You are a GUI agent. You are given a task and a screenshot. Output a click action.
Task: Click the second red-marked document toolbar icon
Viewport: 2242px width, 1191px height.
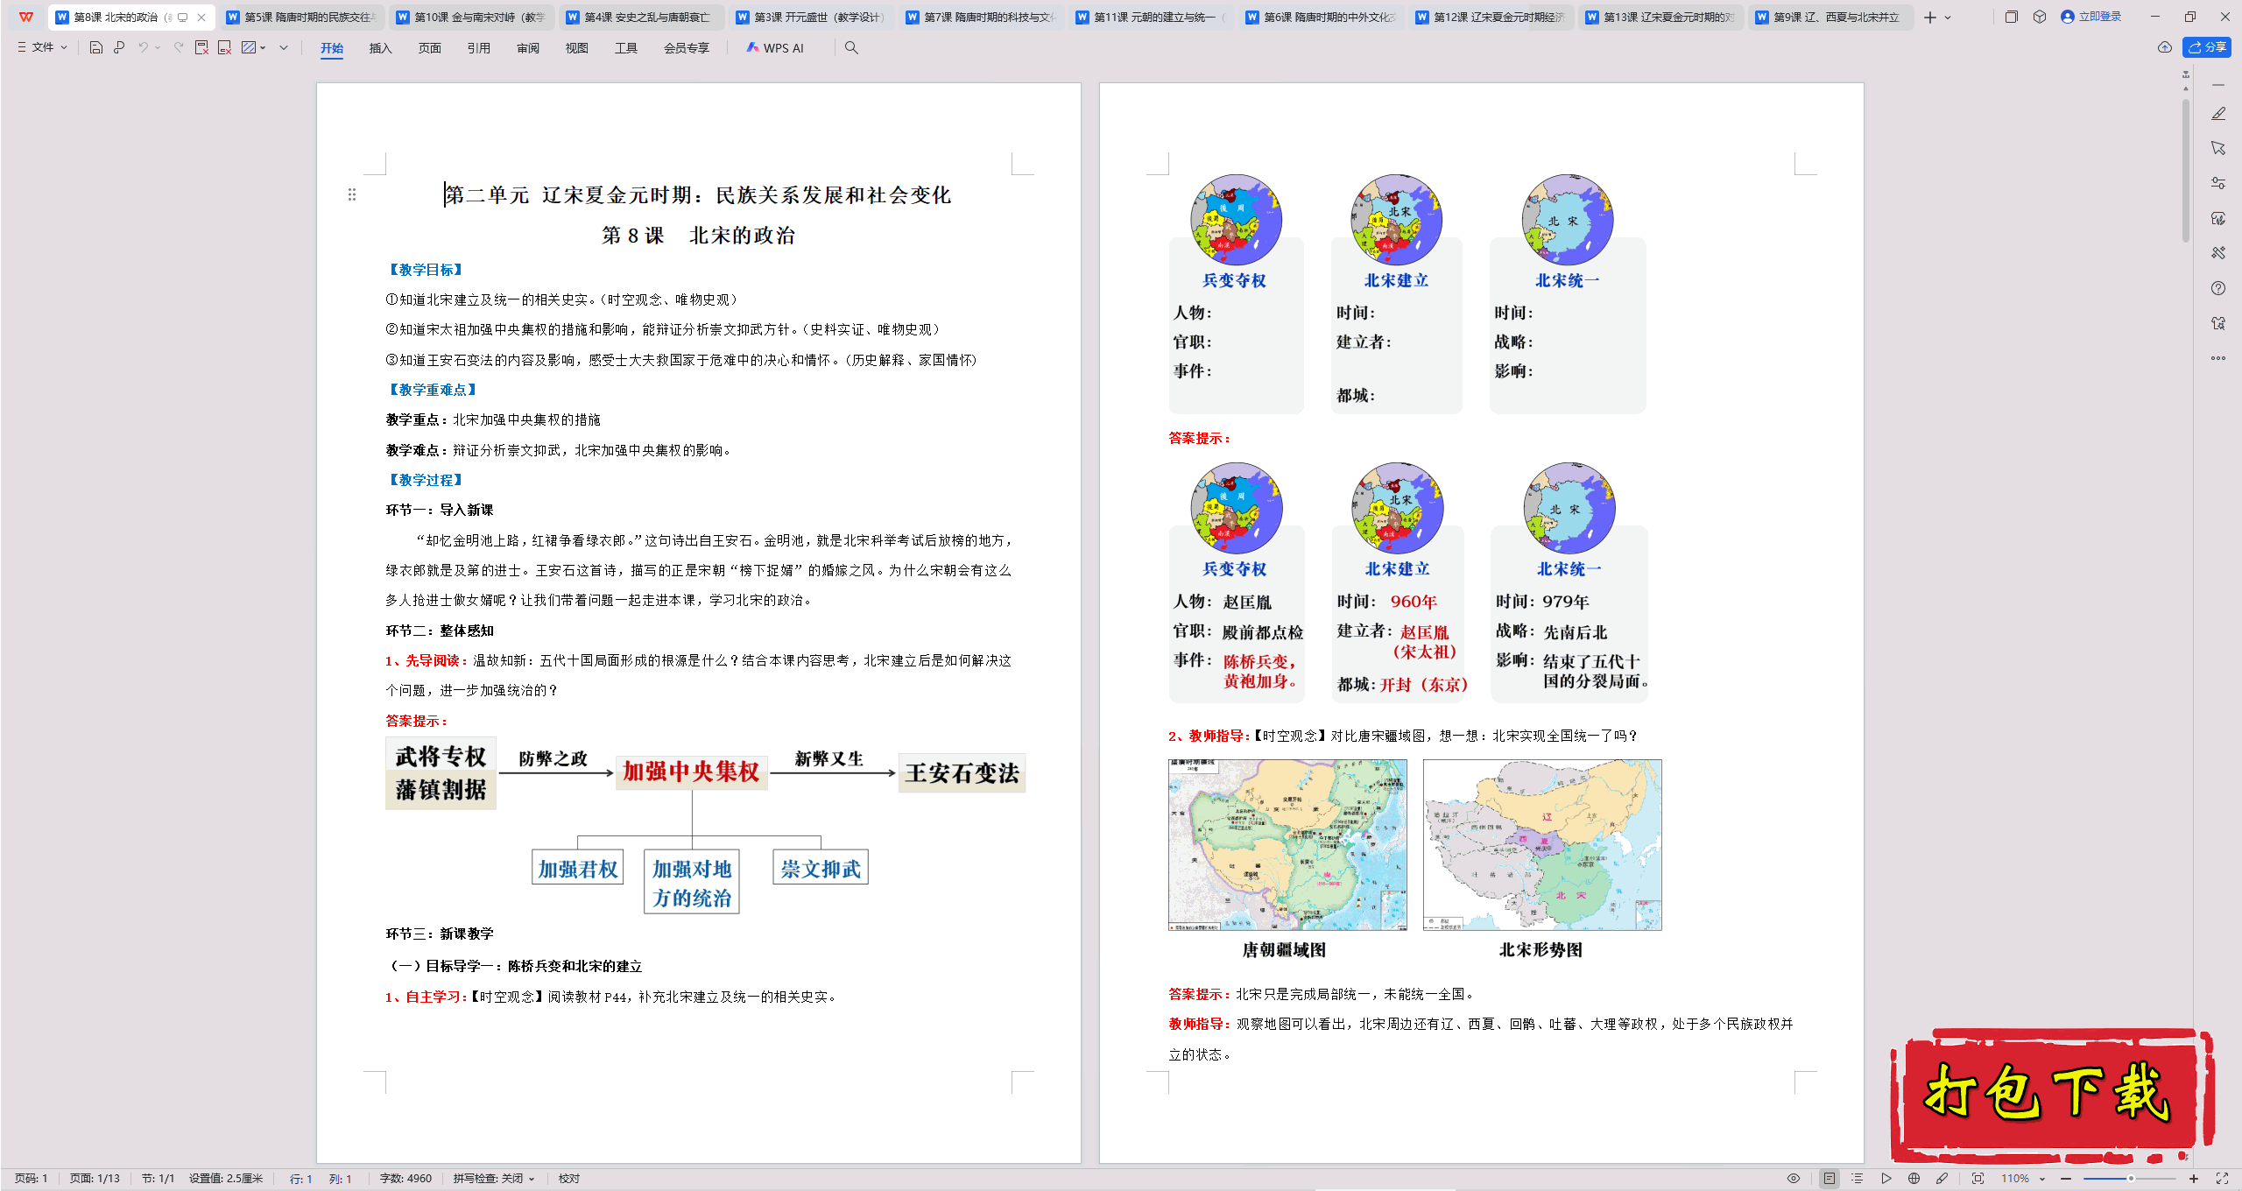[x=225, y=48]
